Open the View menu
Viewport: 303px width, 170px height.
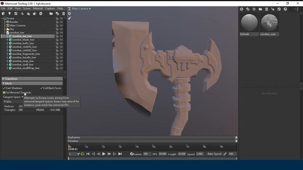point(18,8)
